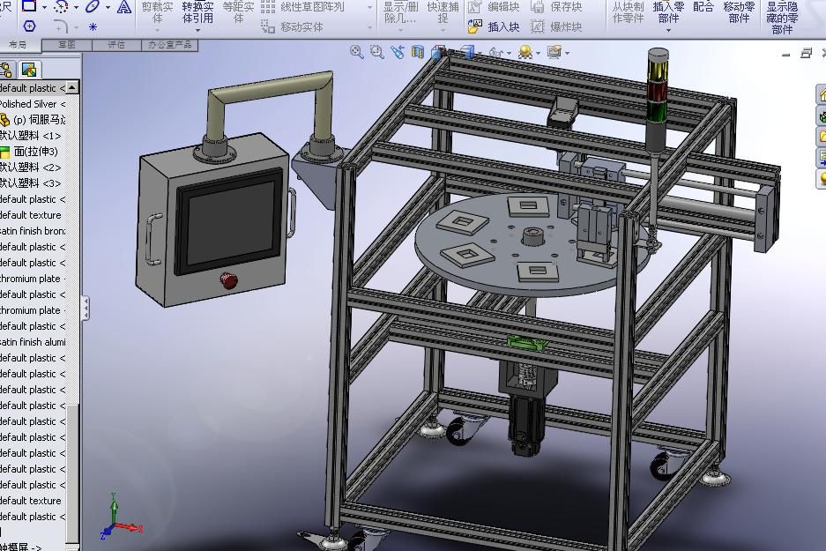Select the Section View icon
The width and height of the screenshot is (826, 551).
(418, 53)
